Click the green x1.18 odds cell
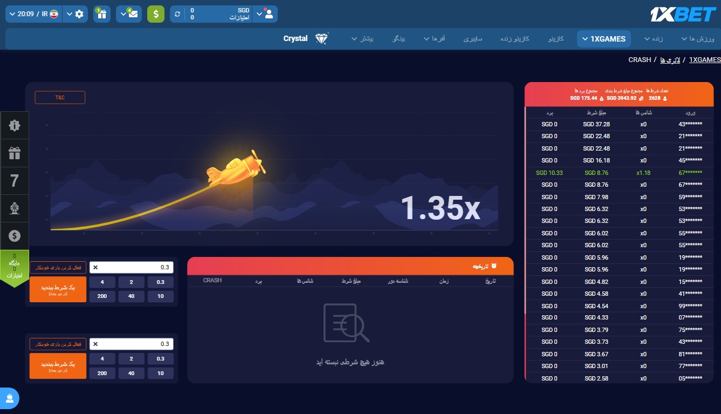 (x=643, y=173)
